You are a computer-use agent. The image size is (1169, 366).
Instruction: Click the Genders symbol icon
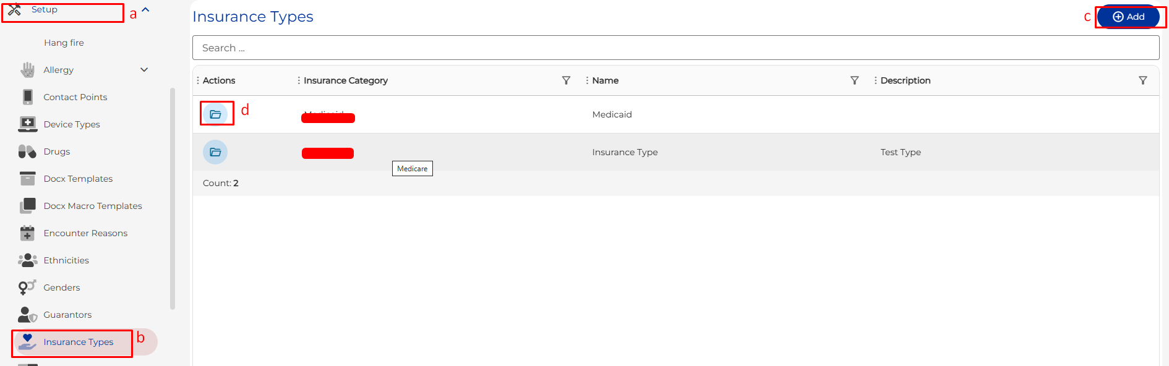(27, 287)
